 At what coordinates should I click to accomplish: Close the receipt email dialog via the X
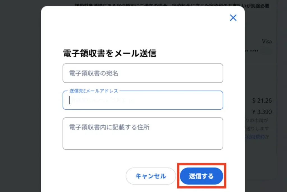[233, 17]
